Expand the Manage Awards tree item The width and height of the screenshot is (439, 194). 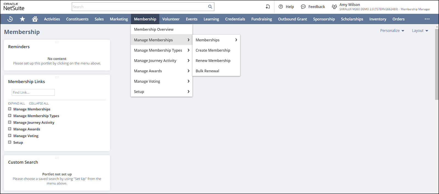pos(10,129)
